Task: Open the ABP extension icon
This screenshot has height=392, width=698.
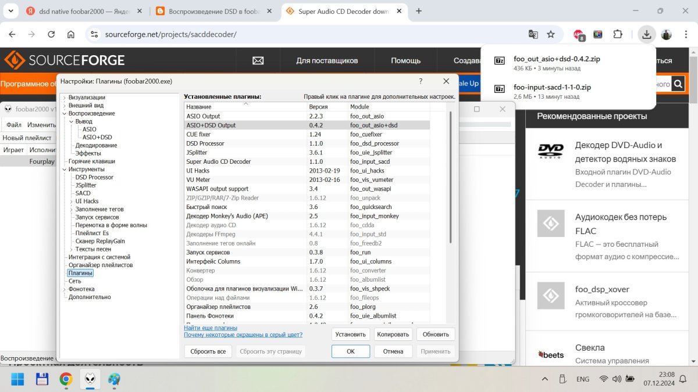Action: pyautogui.click(x=578, y=35)
